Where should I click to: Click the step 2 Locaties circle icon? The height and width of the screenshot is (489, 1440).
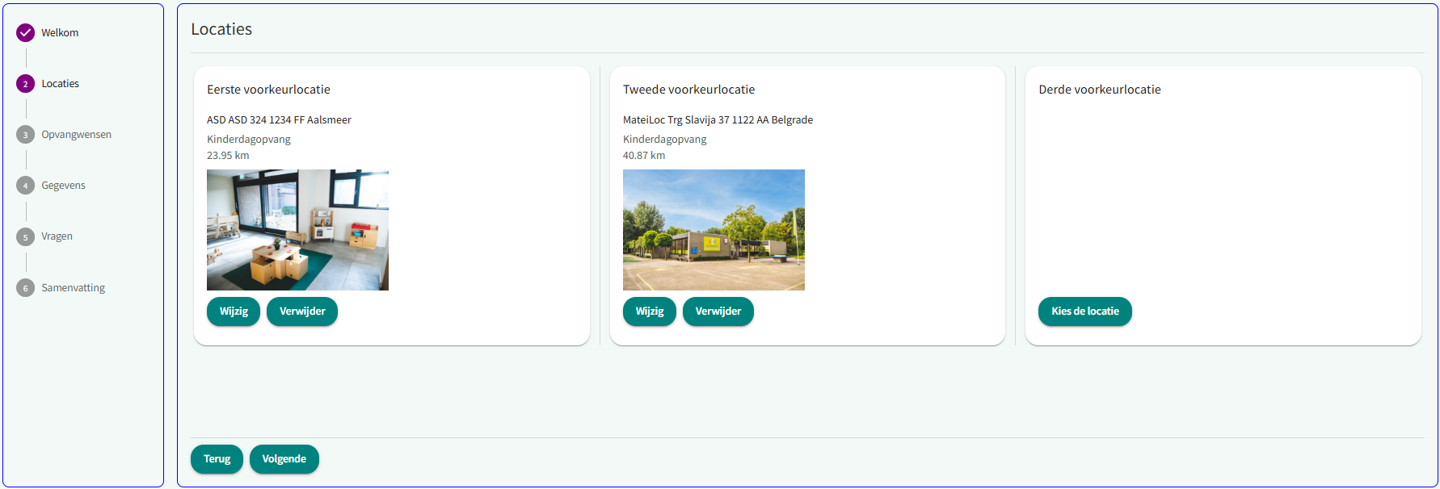[25, 84]
